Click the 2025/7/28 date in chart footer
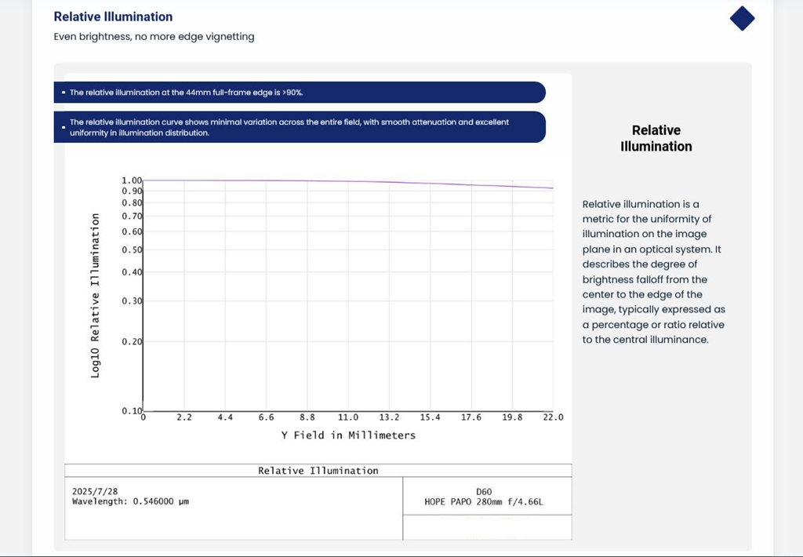The height and width of the screenshot is (557, 803). coord(95,491)
